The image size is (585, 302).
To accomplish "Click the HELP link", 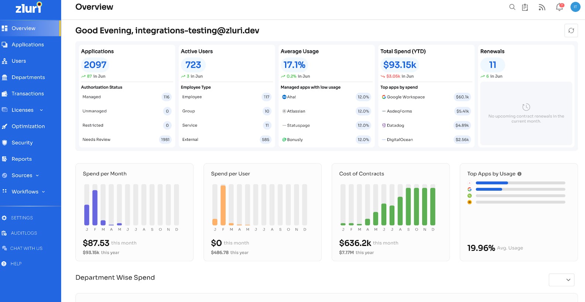I will [x=16, y=264].
